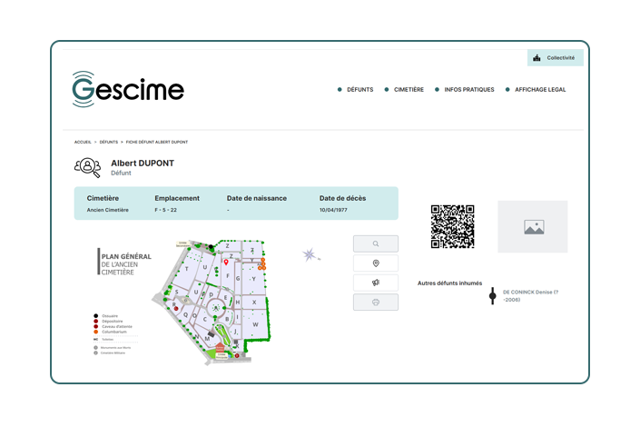Viewport: 640px width, 427px height.
Task: Click the Gescime logo
Action: coord(128,89)
